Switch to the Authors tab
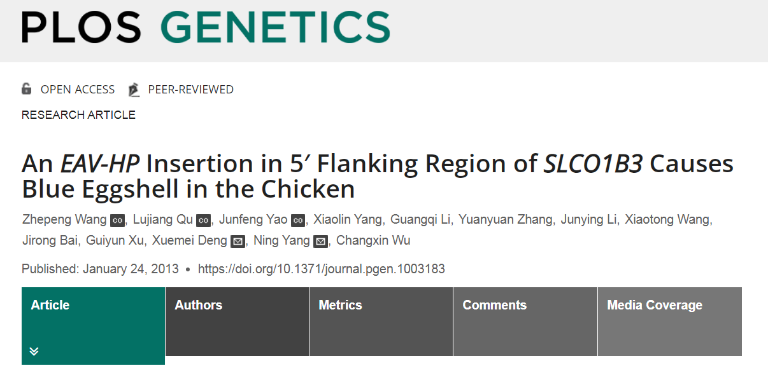This screenshot has height=380, width=768. click(237, 322)
